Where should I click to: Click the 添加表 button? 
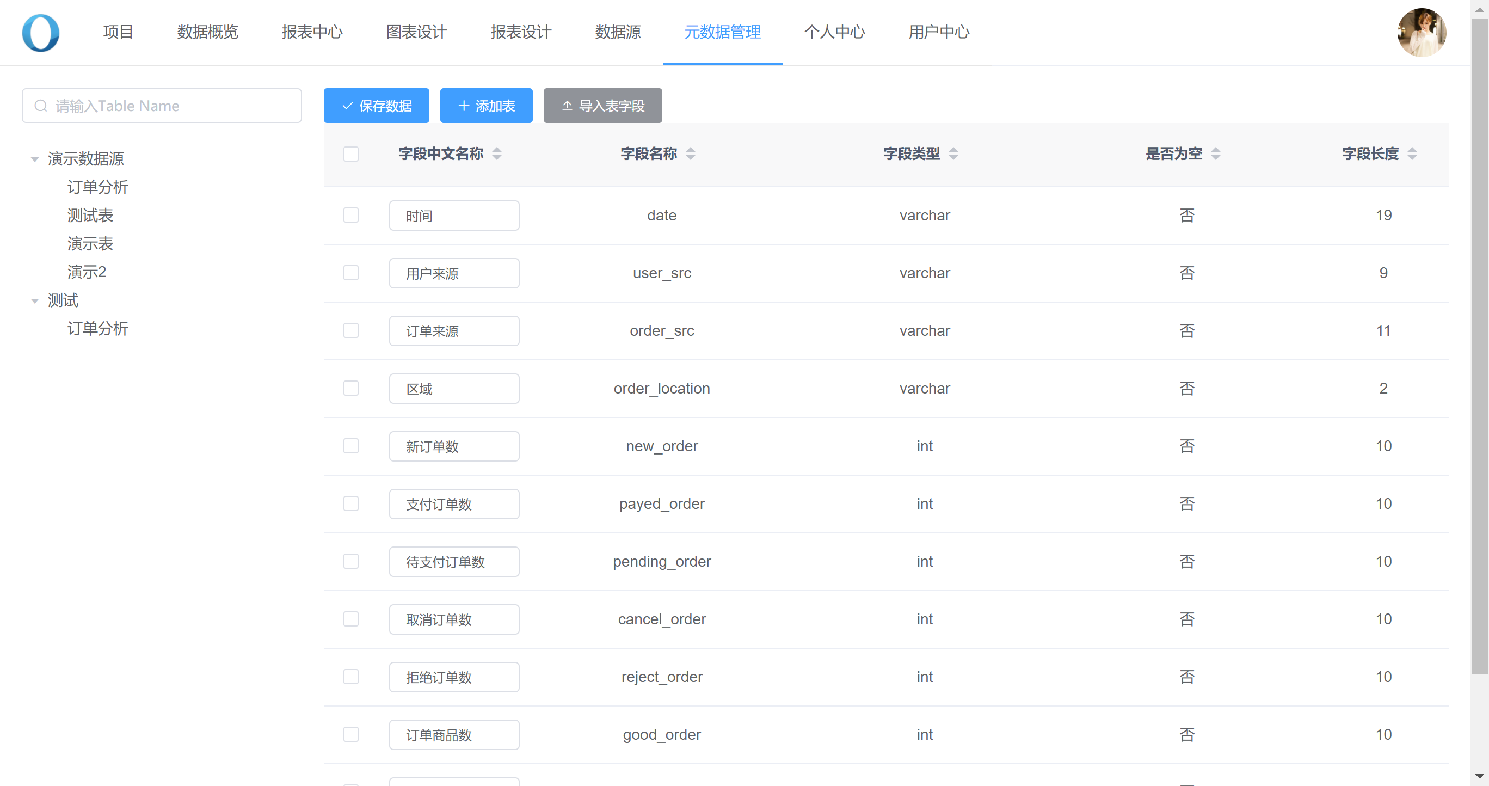[486, 106]
